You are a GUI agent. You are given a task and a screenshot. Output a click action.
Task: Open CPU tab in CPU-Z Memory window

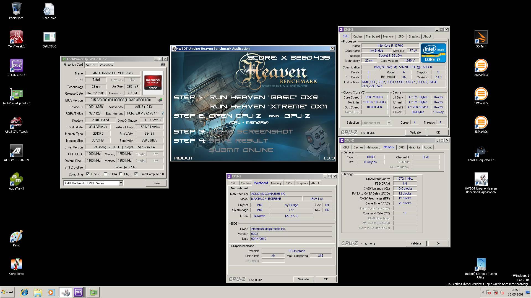pyautogui.click(x=346, y=147)
